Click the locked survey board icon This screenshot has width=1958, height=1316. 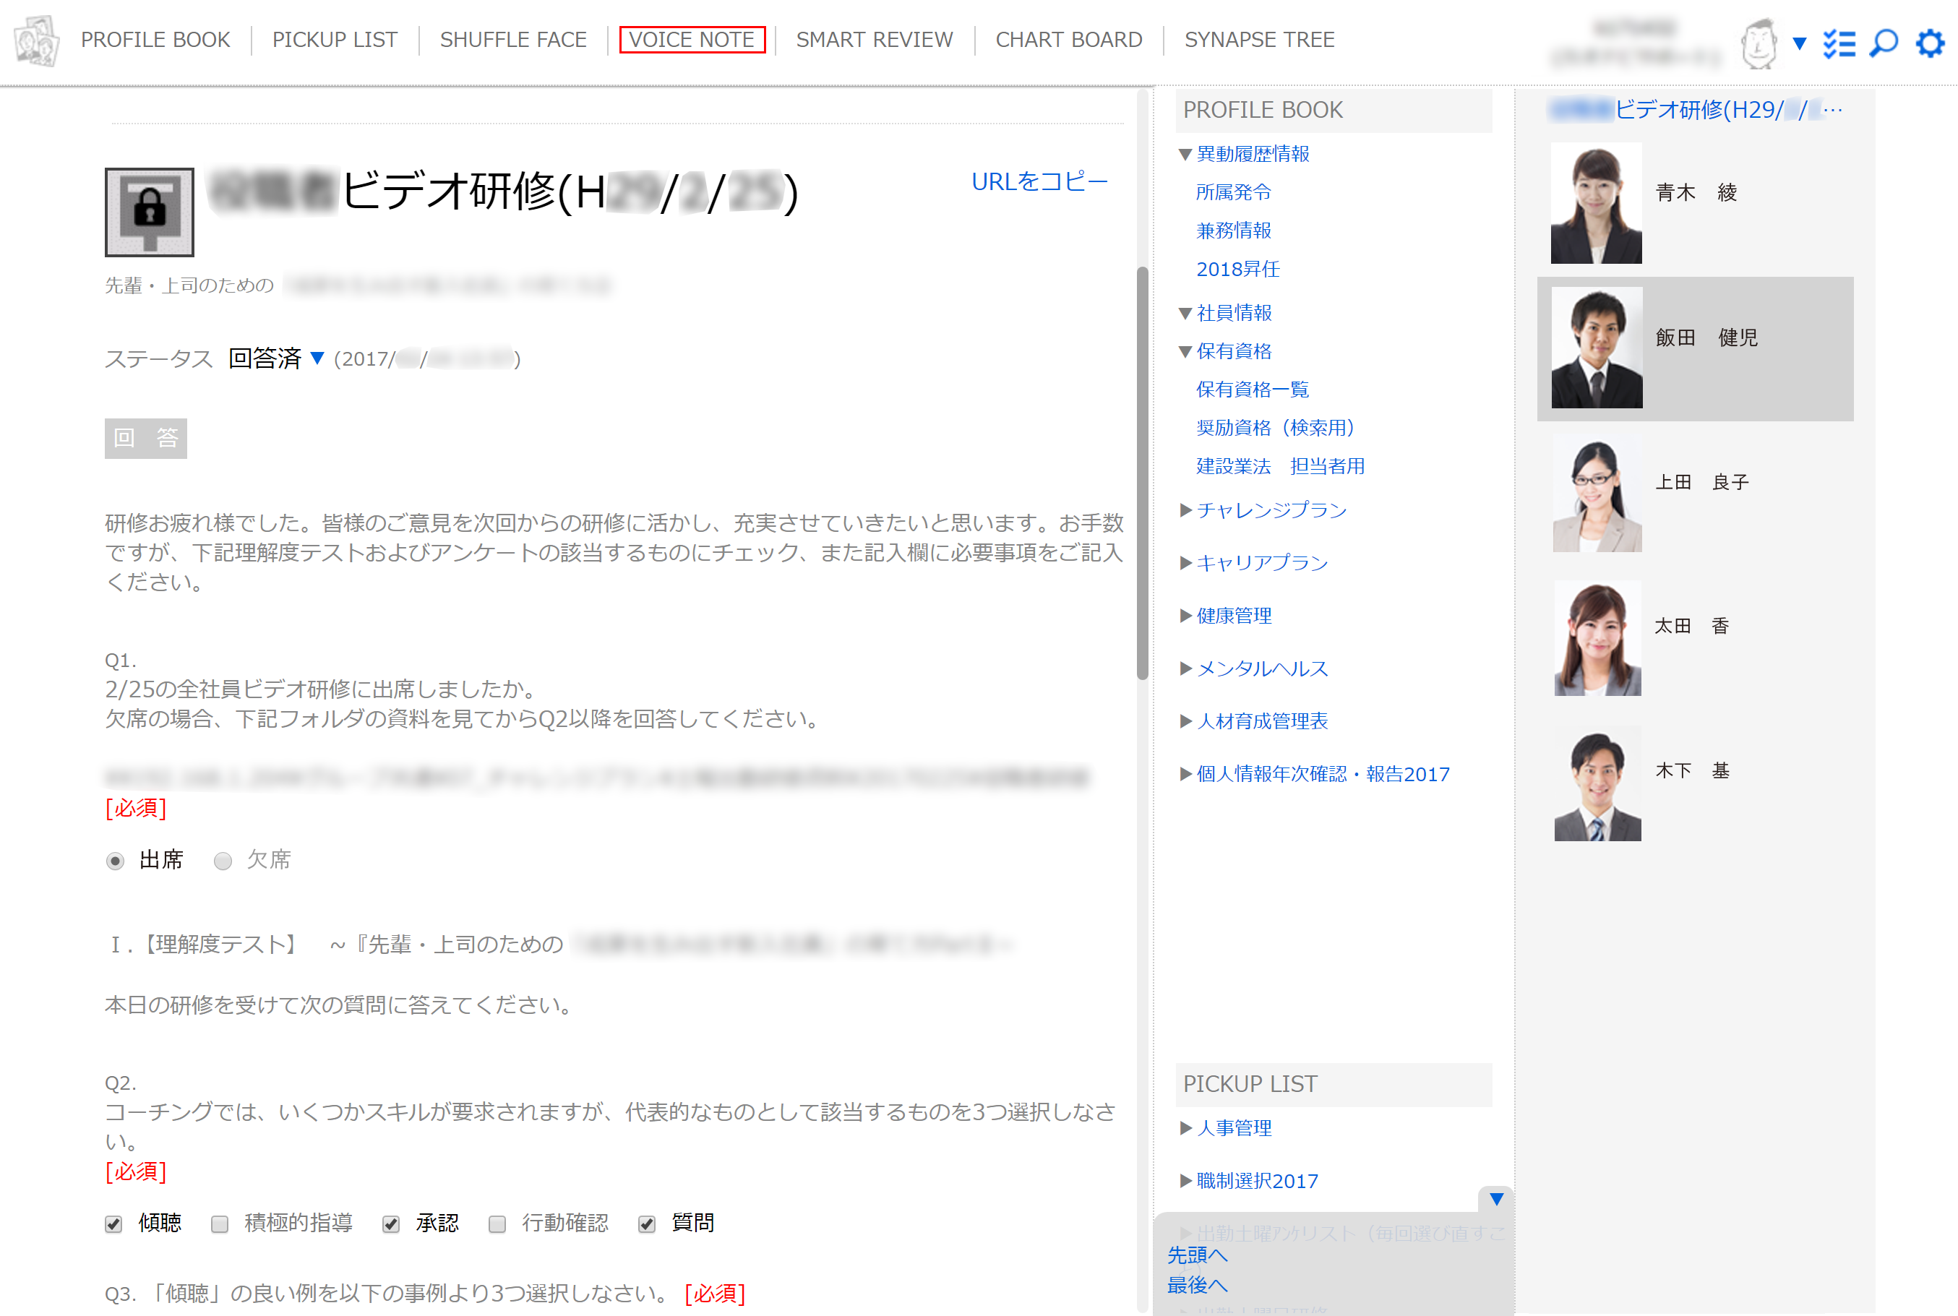pyautogui.click(x=150, y=212)
